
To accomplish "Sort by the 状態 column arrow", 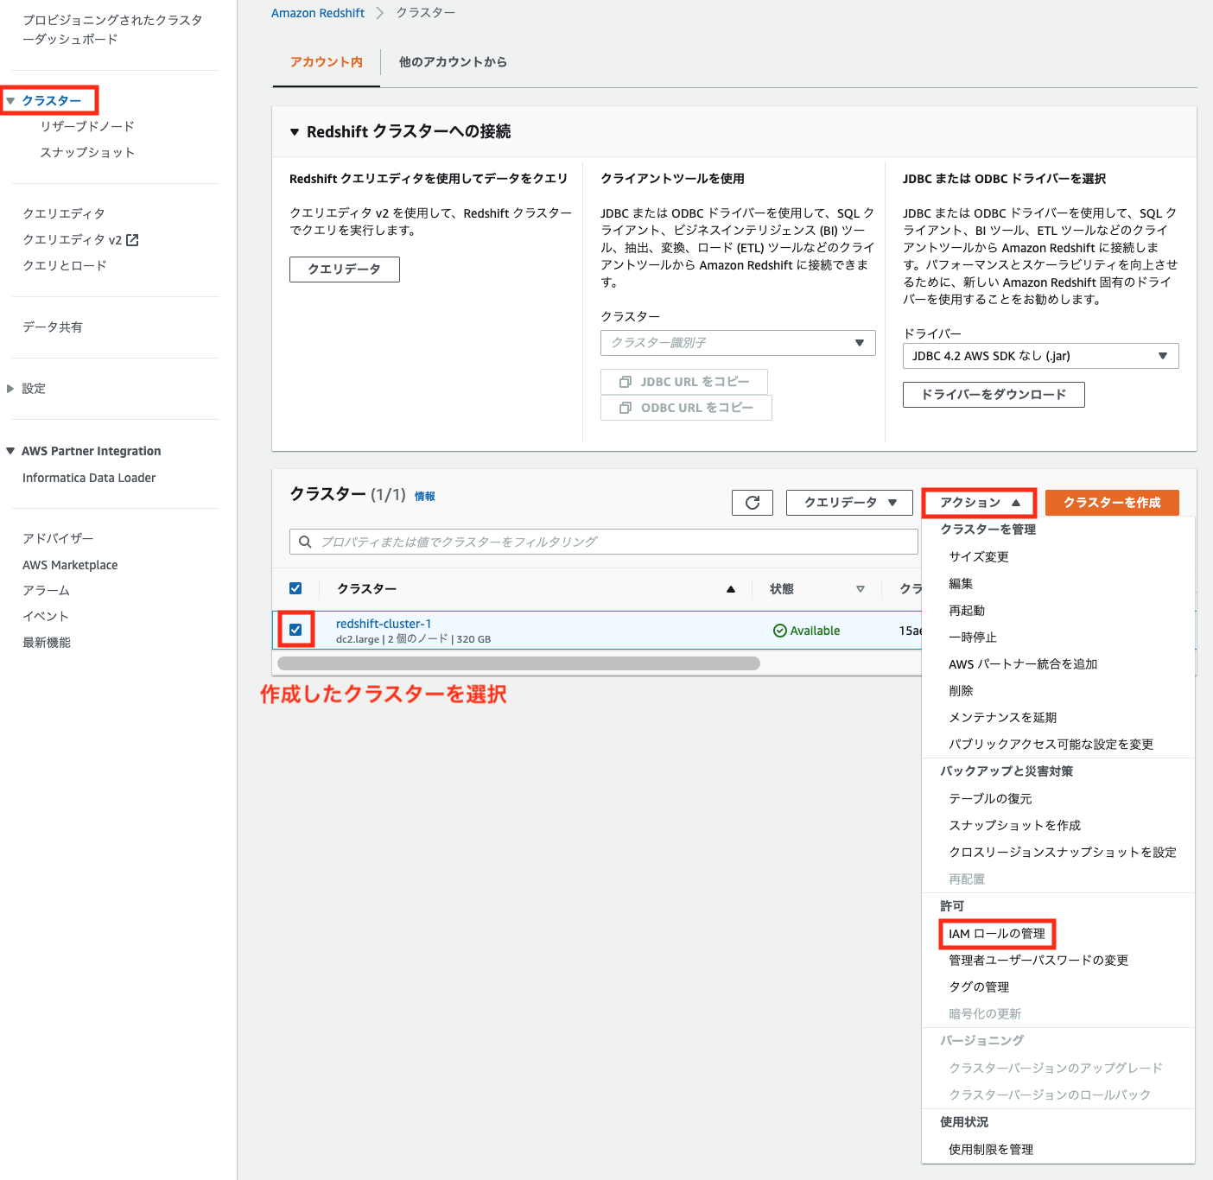I will coord(861,588).
